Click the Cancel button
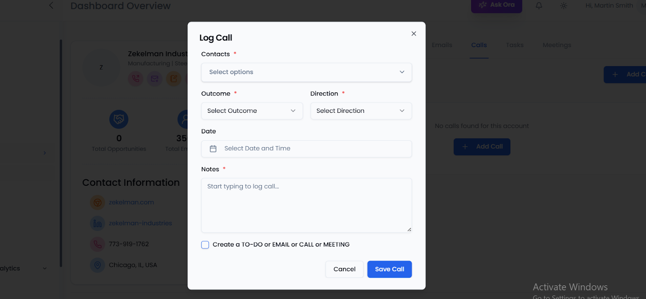The height and width of the screenshot is (299, 646). [344, 269]
